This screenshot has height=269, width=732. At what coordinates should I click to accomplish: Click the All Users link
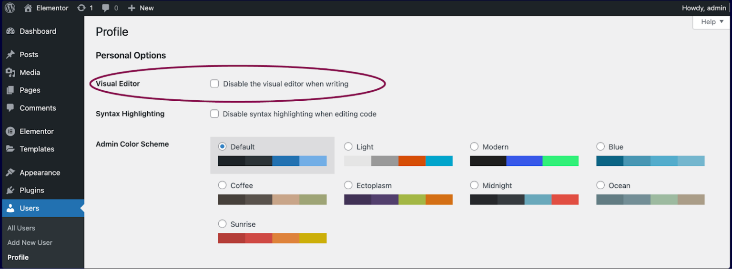(x=21, y=228)
